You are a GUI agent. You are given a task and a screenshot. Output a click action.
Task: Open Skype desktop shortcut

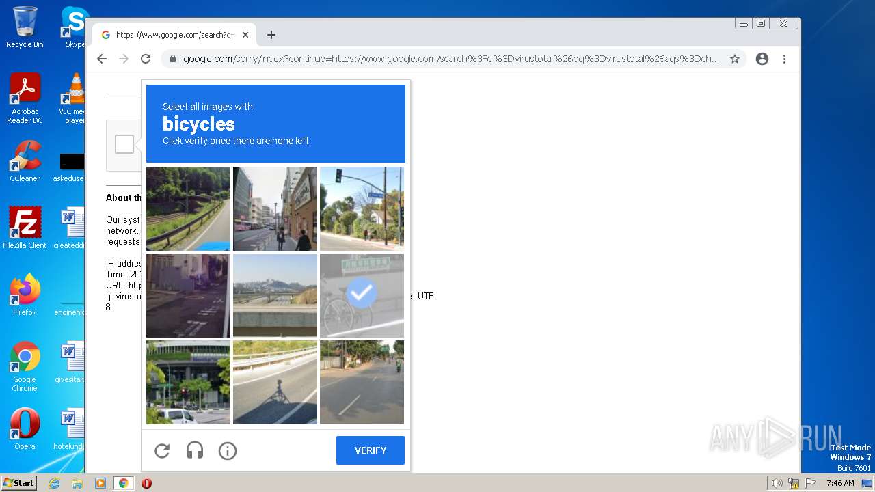[74, 27]
